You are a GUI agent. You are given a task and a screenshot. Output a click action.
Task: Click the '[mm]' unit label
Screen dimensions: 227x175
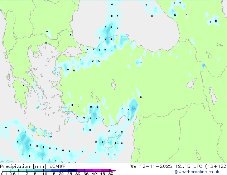[40, 166]
